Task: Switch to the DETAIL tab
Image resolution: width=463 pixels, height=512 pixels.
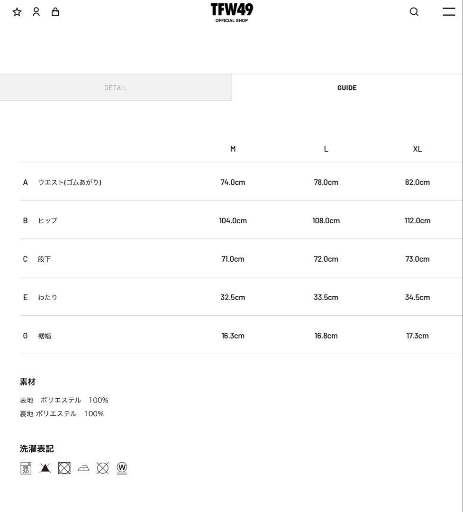Action: tap(116, 88)
